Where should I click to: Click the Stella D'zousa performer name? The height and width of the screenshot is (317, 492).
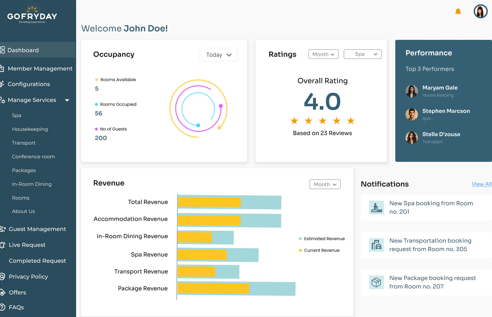[441, 134]
